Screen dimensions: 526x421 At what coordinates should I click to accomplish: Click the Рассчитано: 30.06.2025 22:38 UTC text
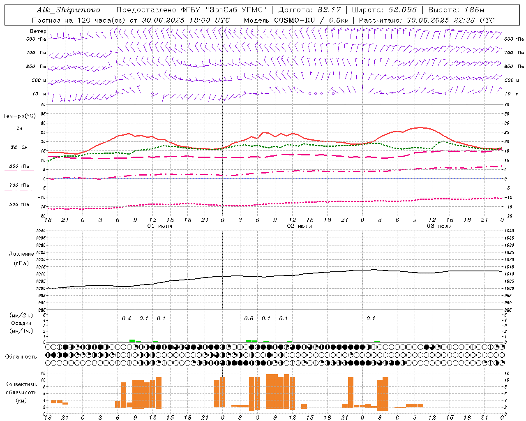(427, 20)
